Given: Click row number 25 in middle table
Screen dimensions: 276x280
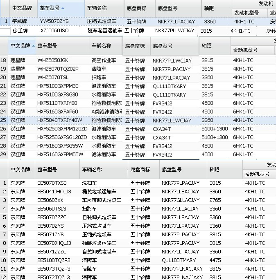Looking at the screenshot, I should pos(4,120).
